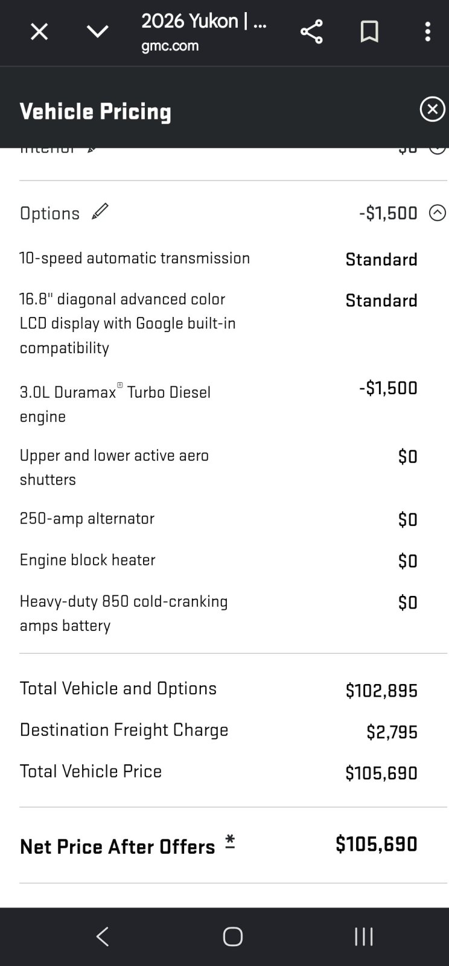This screenshot has height=966, width=449.
Task: Minimize the tab with down chevron
Action: point(98,31)
